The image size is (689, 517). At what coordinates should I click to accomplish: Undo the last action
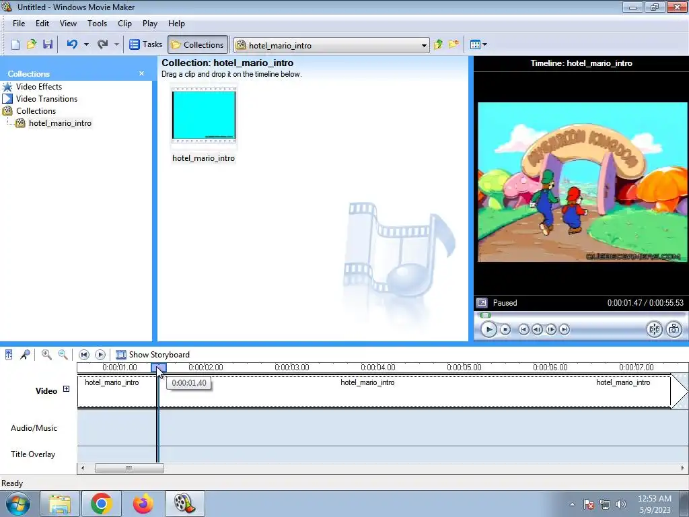72,44
